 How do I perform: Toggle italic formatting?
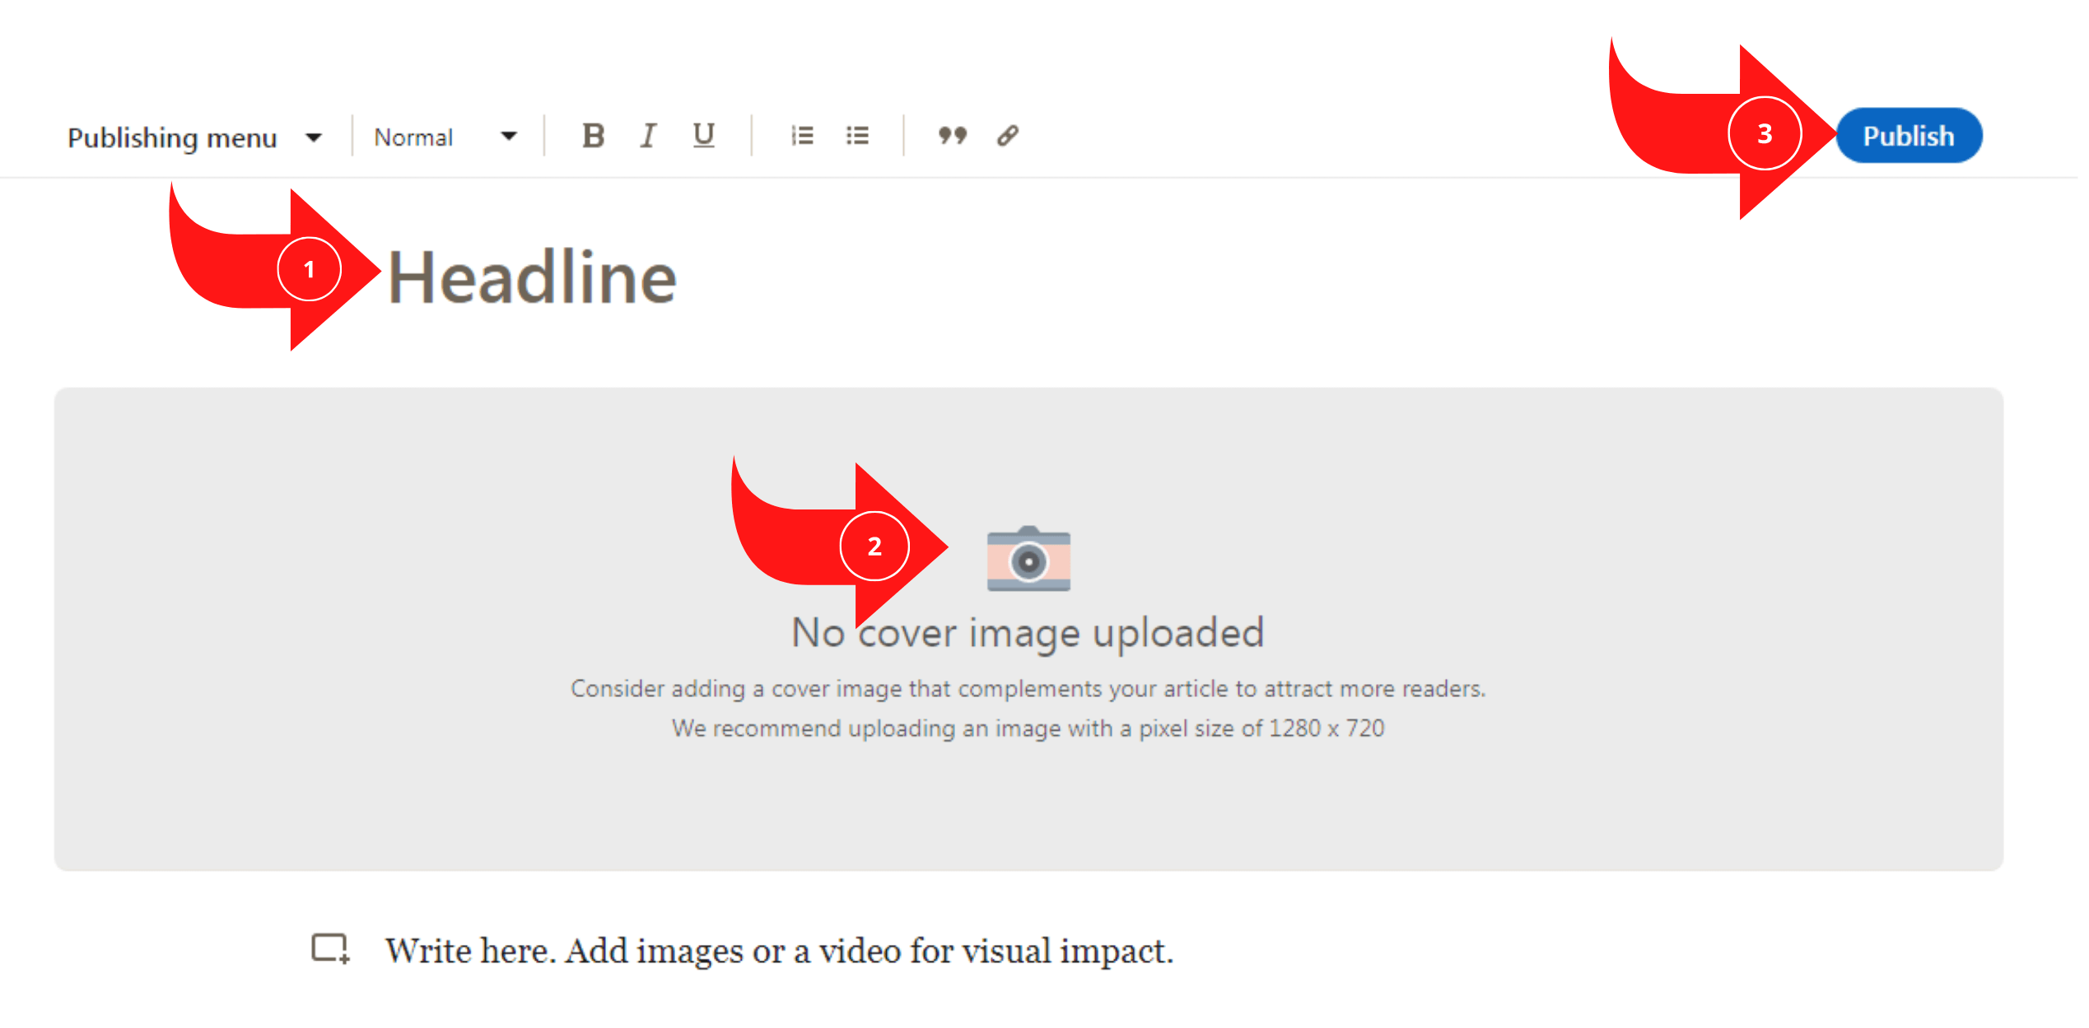coord(648,136)
